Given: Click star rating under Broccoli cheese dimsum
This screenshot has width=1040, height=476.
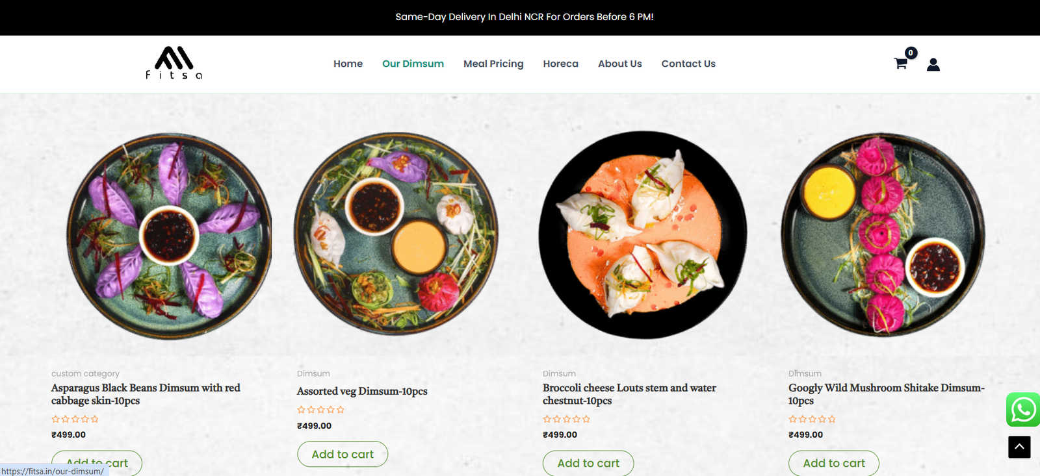Looking at the screenshot, I should [567, 419].
